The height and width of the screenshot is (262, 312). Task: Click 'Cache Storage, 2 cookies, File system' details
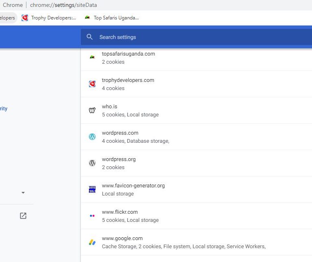(184, 247)
